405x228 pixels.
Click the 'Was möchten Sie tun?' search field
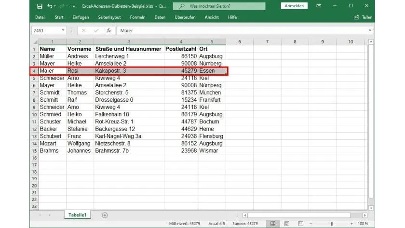(x=219, y=6)
